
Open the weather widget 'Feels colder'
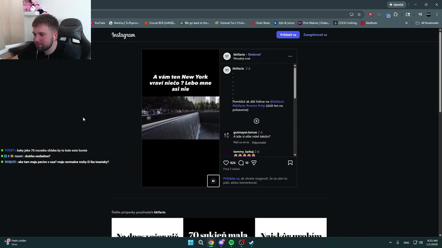(x=16, y=242)
